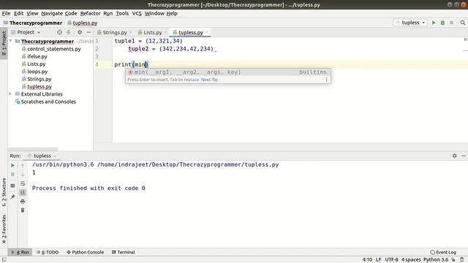Image resolution: width=468 pixels, height=263 pixels.
Task: Open the File menu
Action: pyautogui.click(x=6, y=13)
